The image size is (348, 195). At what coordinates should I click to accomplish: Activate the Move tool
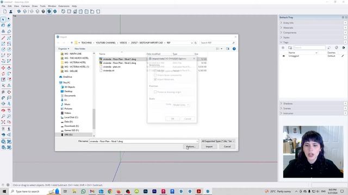(x=3, y=68)
